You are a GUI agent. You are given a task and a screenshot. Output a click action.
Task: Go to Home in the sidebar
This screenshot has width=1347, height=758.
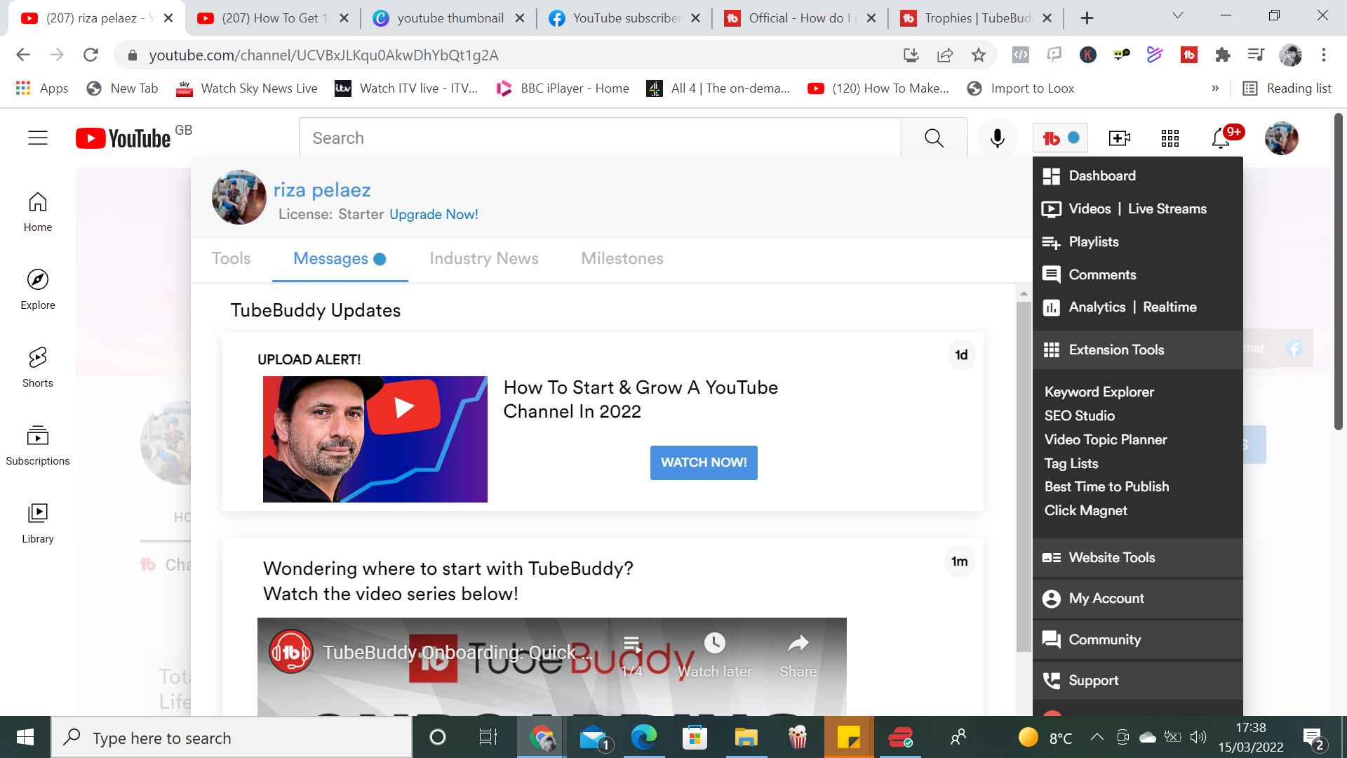pyautogui.click(x=38, y=212)
